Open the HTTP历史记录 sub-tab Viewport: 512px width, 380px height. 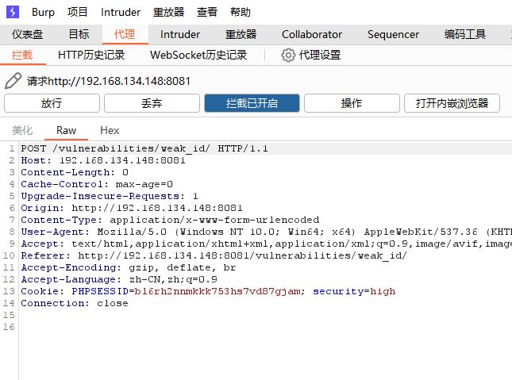coord(91,55)
